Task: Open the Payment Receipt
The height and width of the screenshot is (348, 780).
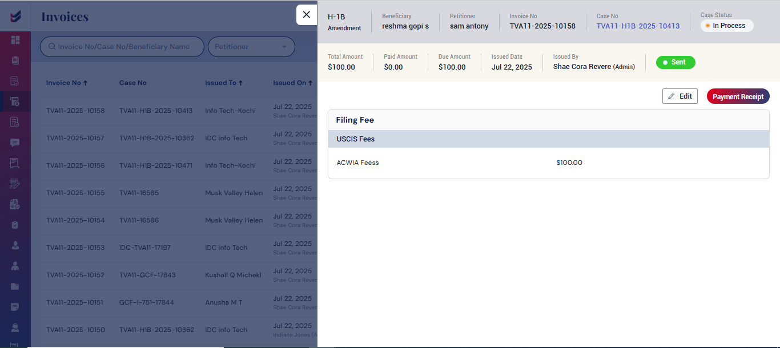Action: click(738, 96)
